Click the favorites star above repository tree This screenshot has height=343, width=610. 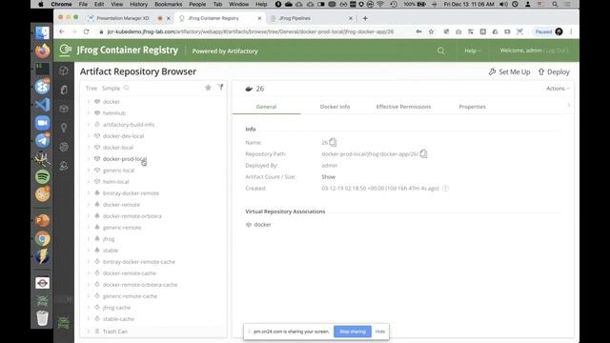point(208,88)
